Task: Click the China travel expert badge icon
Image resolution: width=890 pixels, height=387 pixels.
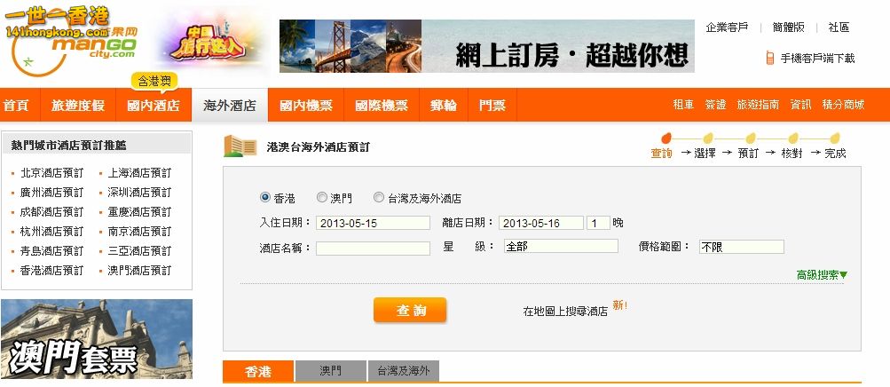Action: coord(209,43)
